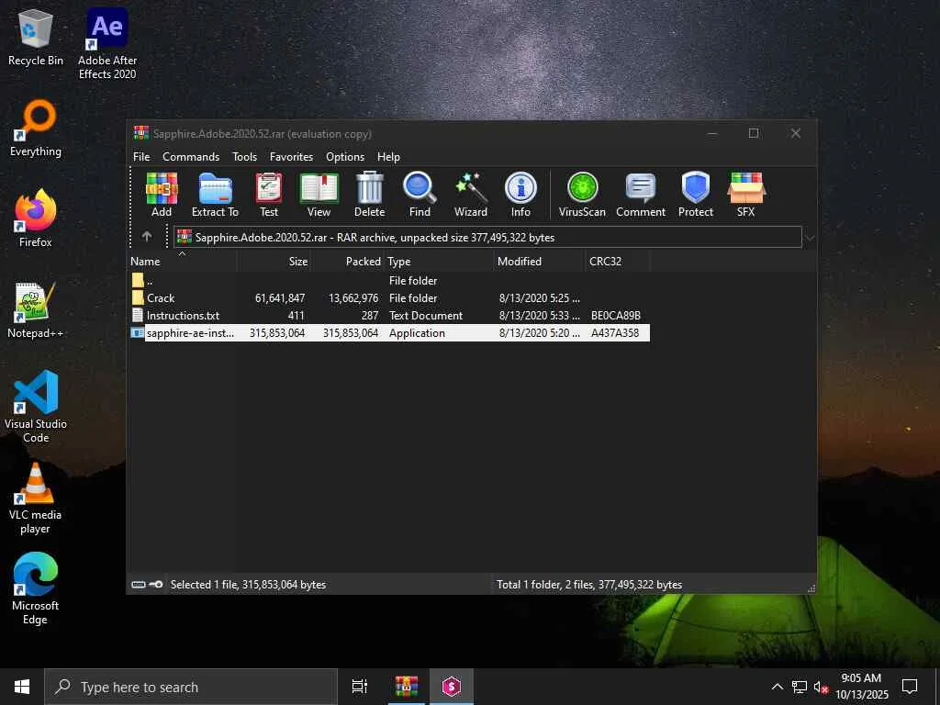The image size is (940, 705).
Task: Select the Adobe After Effects 2020 shortcut
Action: pos(107,44)
